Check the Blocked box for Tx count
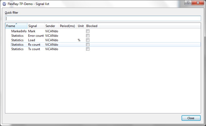The image size is (206, 126). [x=88, y=49]
